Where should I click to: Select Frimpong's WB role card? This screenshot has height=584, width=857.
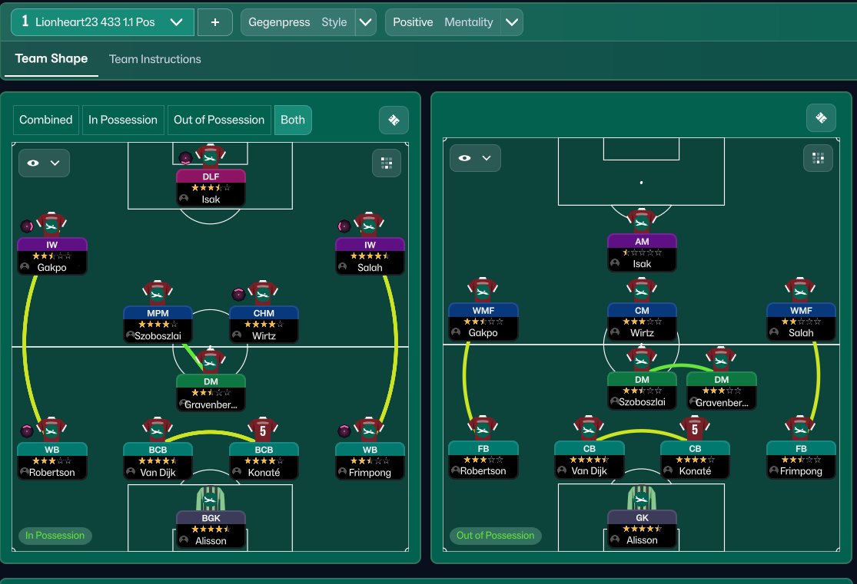click(370, 460)
